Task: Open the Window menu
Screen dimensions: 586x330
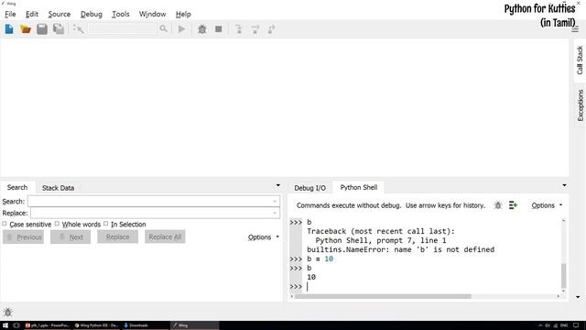Action: click(153, 14)
